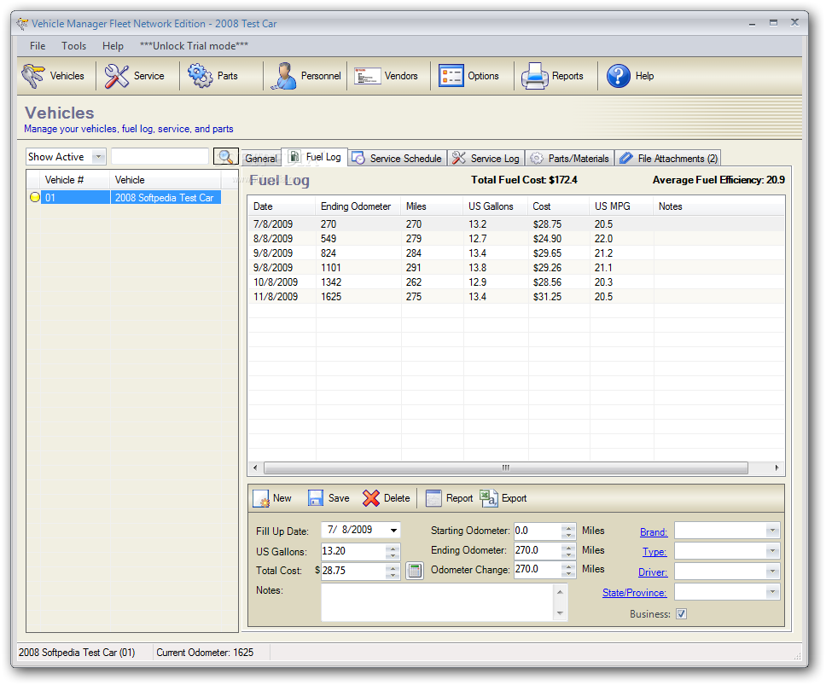Switch to the Service Log tab
The height and width of the screenshot is (685, 826).
click(486, 158)
